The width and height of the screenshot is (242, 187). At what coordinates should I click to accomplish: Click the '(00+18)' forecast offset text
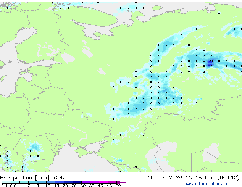[x=228, y=178]
